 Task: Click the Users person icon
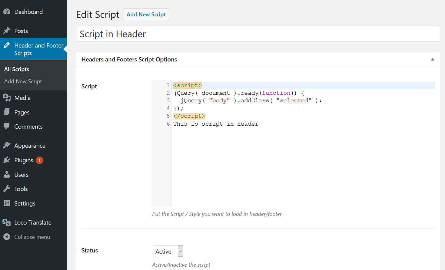pyautogui.click(x=7, y=175)
